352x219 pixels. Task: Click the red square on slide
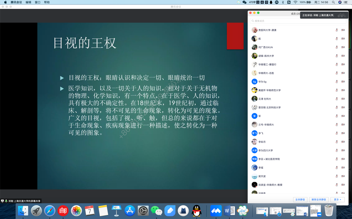pyautogui.click(x=235, y=36)
